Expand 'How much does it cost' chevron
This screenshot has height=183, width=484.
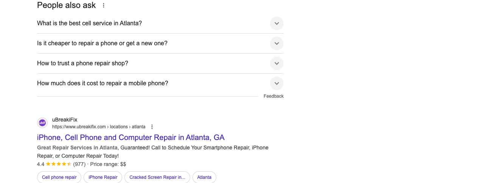(277, 83)
